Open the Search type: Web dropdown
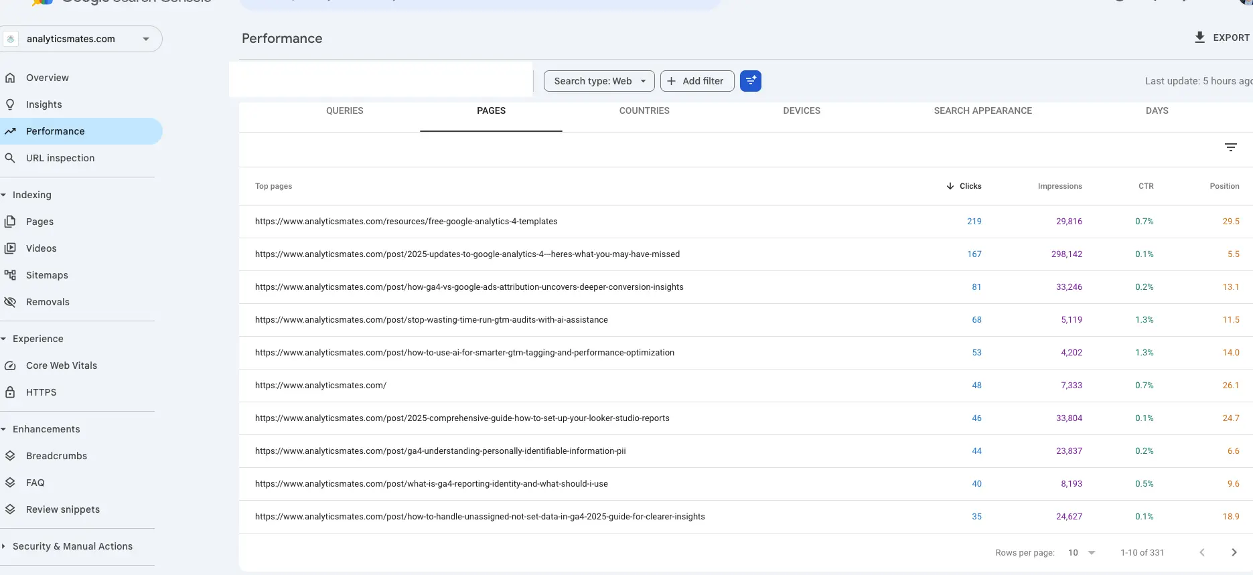Screen dimensions: 1253x575 point(599,81)
